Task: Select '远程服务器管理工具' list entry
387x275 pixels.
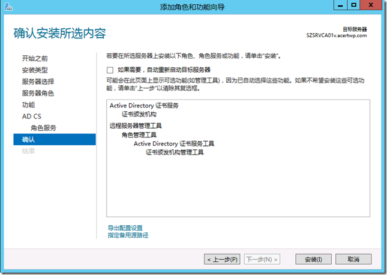Action: tap(136, 126)
